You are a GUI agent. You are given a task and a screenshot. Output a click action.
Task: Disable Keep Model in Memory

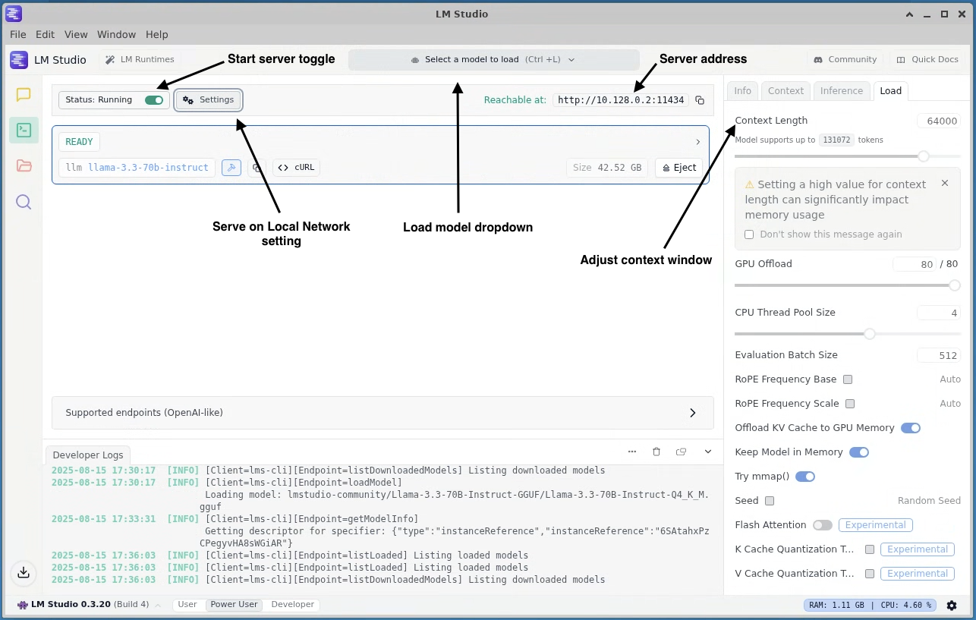(x=859, y=452)
